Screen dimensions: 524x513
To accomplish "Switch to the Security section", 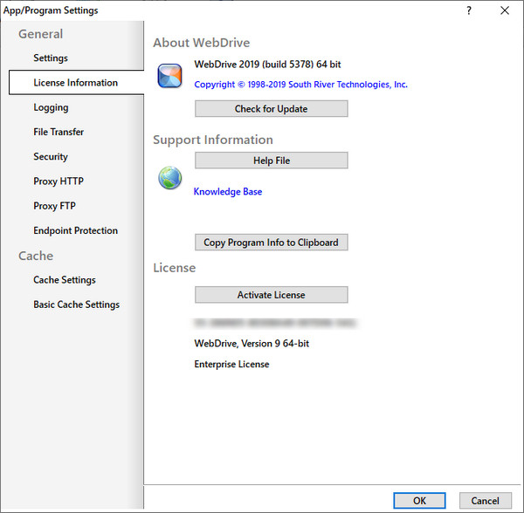I will click(51, 156).
